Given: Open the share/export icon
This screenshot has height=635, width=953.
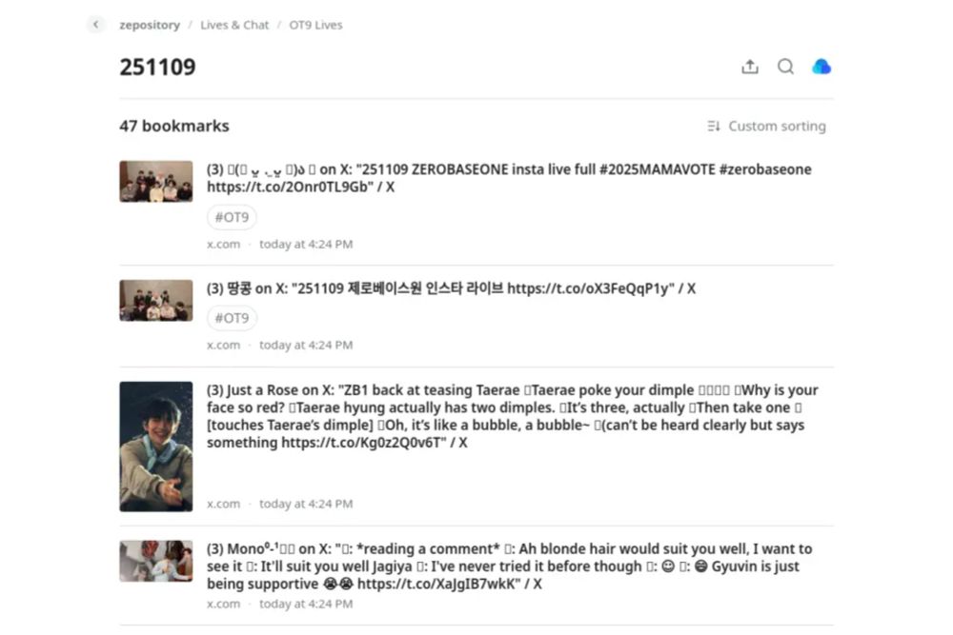Looking at the screenshot, I should [750, 67].
